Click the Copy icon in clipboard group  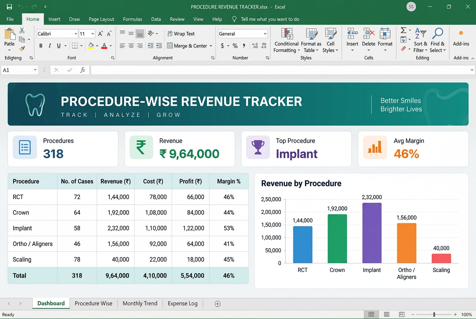click(x=22, y=39)
